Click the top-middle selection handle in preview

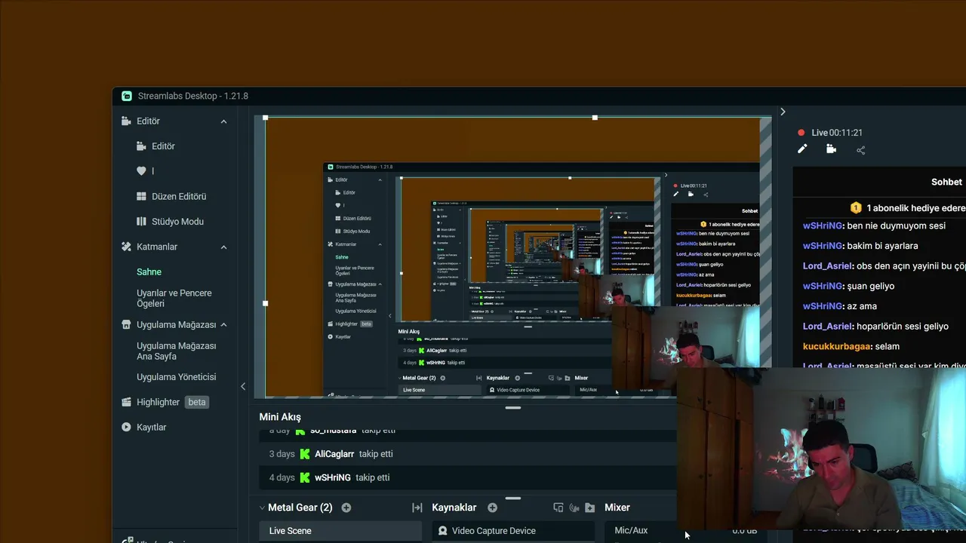click(x=595, y=118)
